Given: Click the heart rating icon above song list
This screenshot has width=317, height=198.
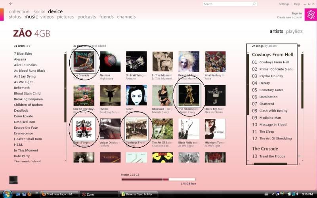Looking at the screenshot, I should coord(299,46).
